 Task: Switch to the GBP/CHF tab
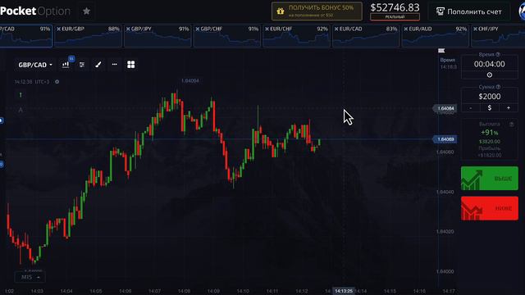click(x=227, y=35)
